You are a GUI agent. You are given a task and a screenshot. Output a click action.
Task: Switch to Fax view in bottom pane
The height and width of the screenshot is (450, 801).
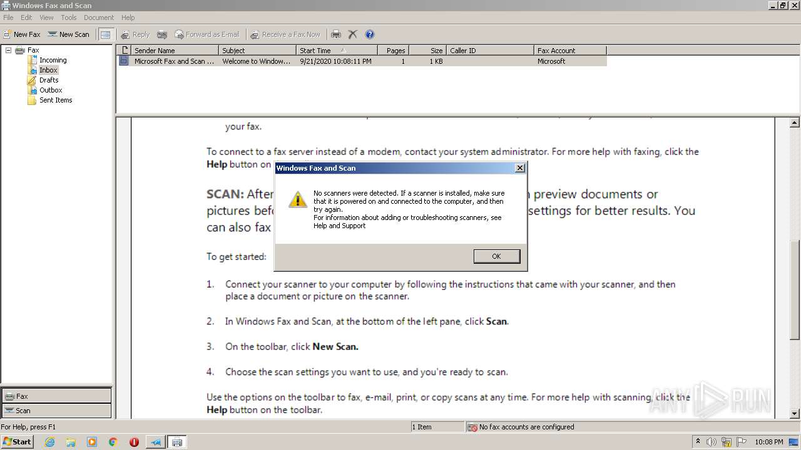[x=56, y=396]
